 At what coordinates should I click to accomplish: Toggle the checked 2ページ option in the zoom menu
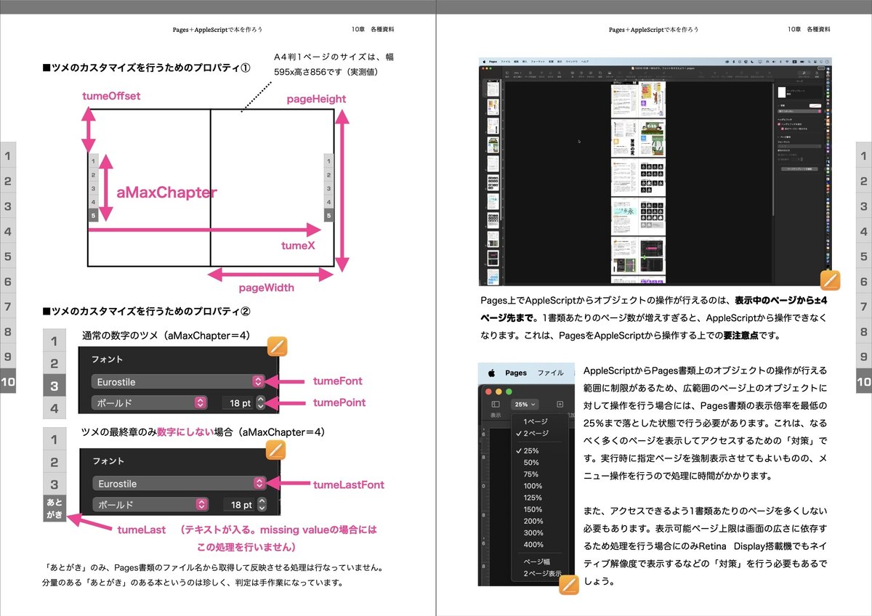tap(535, 433)
